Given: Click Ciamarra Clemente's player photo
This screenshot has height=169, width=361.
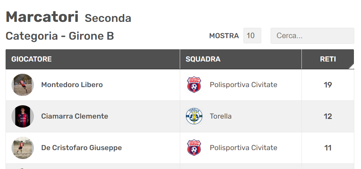Looking at the screenshot, I should 23,116.
